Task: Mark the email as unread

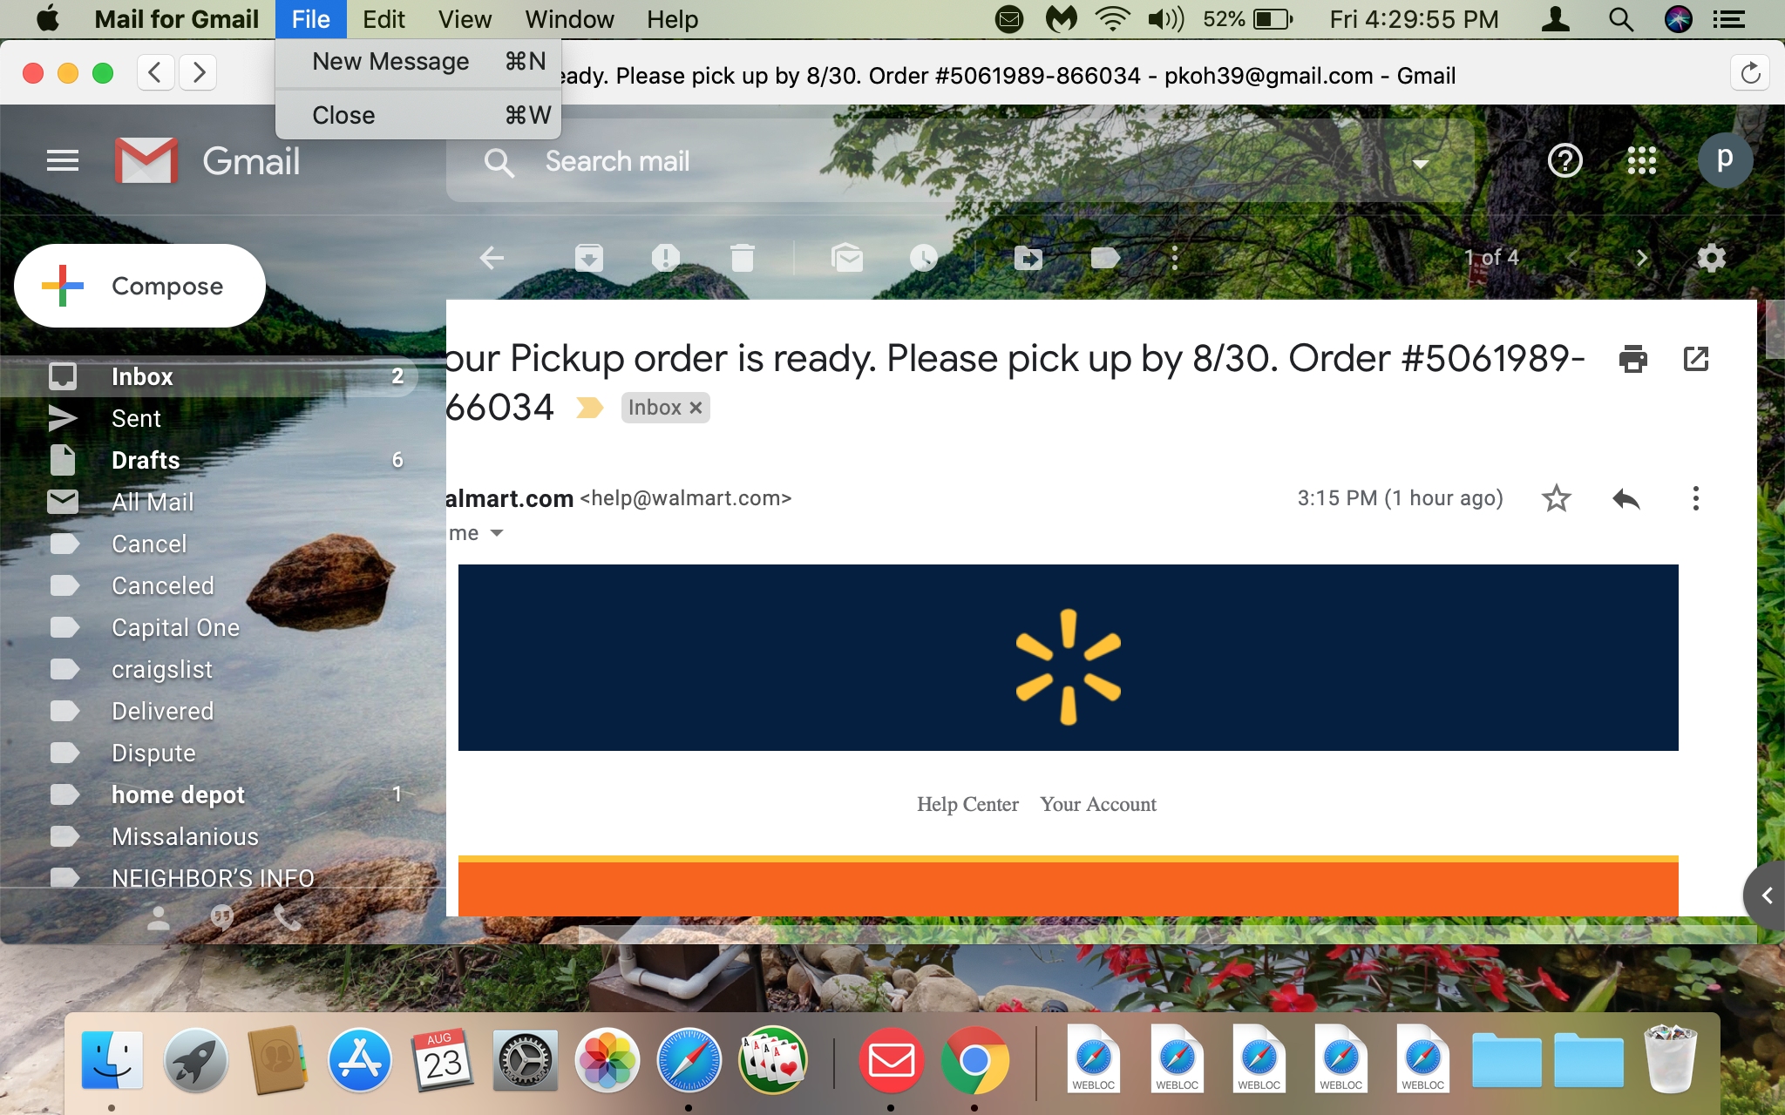Action: (x=847, y=258)
